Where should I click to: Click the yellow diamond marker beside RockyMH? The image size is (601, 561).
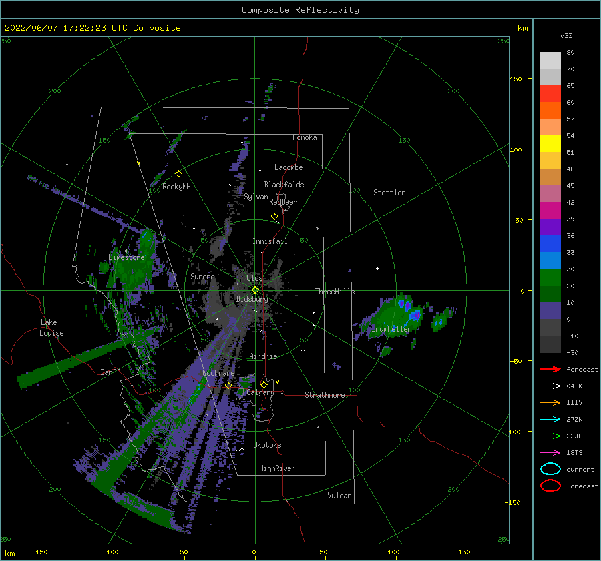[x=178, y=174]
